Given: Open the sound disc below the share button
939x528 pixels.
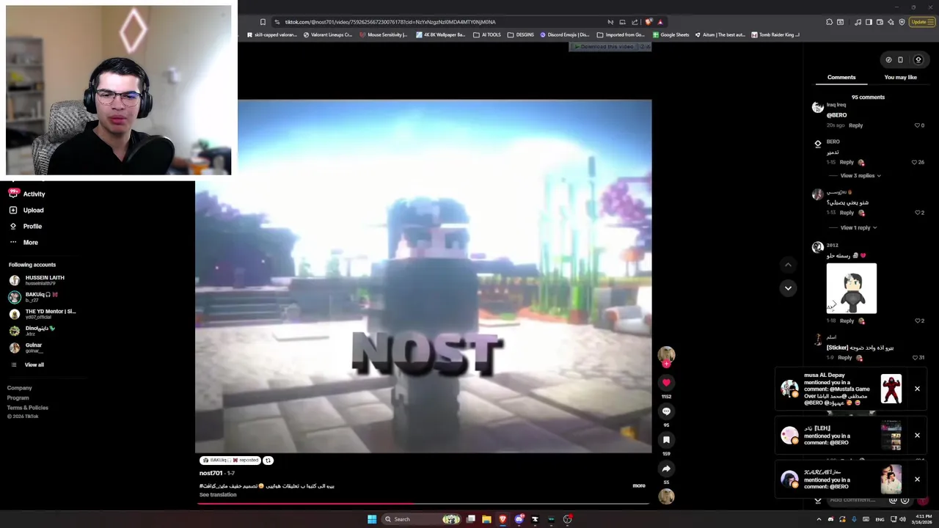Looking at the screenshot, I should [666, 496].
